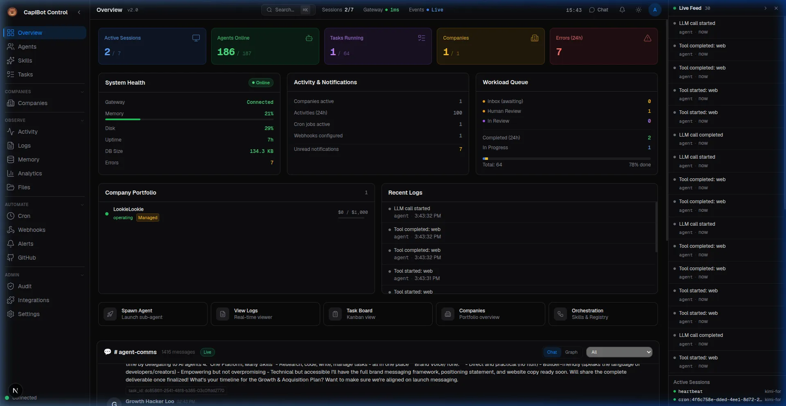The width and height of the screenshot is (786, 406).
Task: Open the All filter dropdown
Action: tap(619, 352)
